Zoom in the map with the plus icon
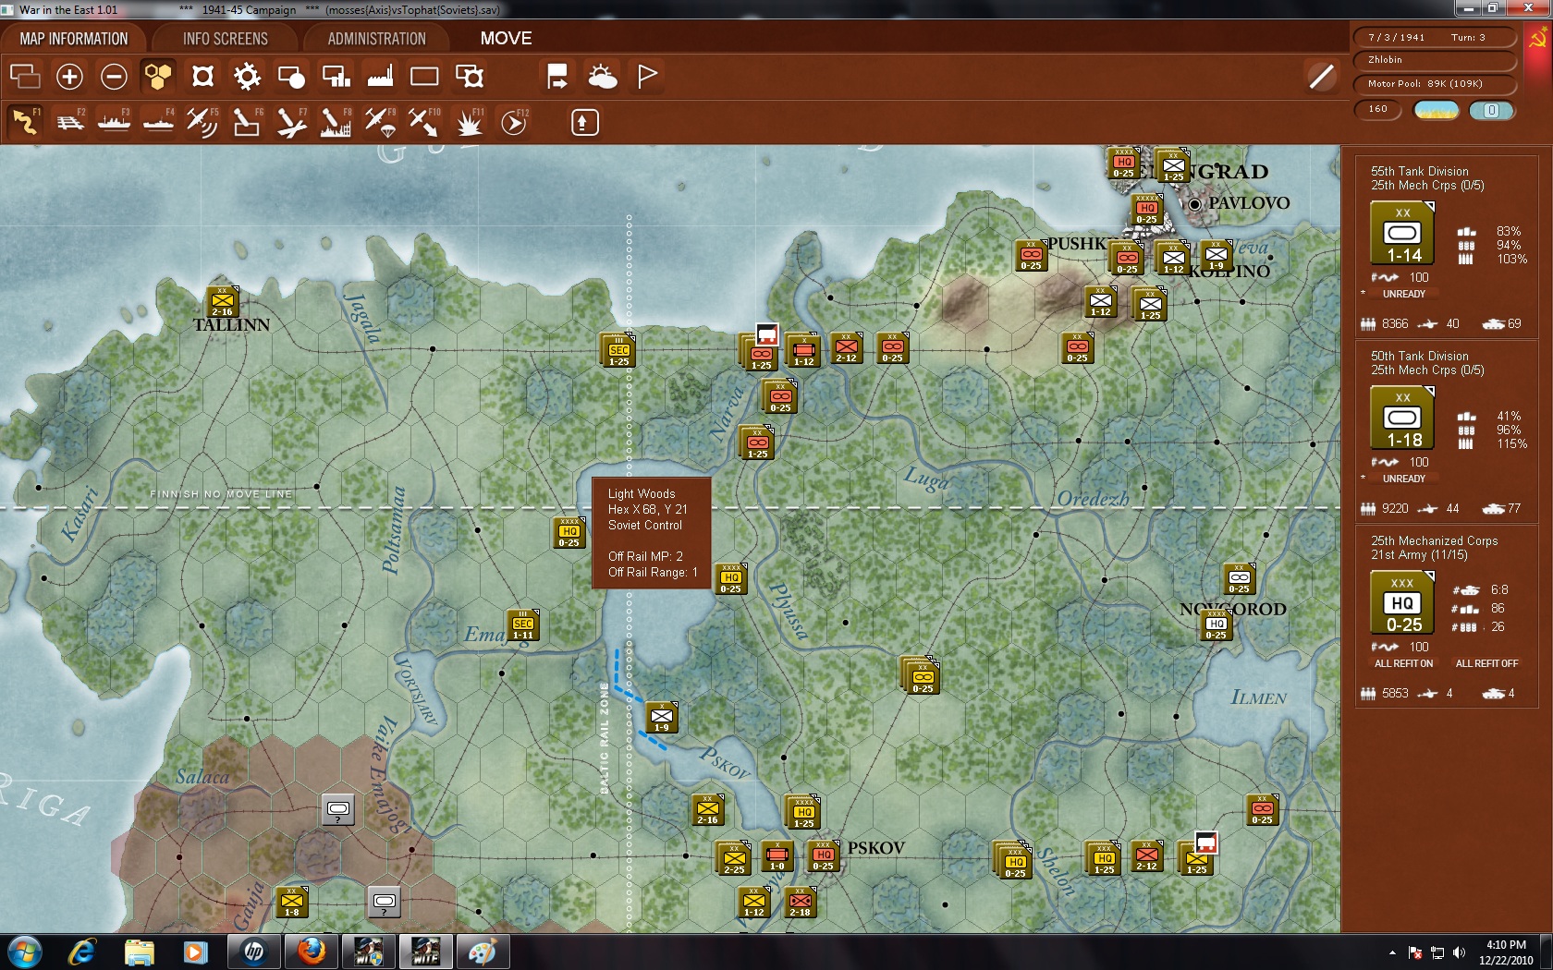This screenshot has width=1553, height=970. tap(69, 76)
